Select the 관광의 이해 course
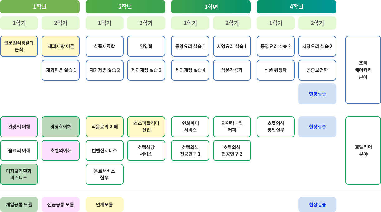Screen dimensions: 381x212 [19, 127]
